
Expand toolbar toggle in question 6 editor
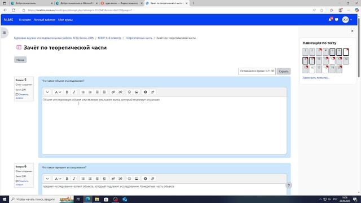pos(47,179)
